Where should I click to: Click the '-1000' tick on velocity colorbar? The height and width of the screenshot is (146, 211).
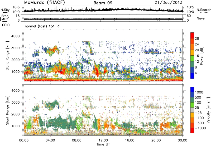200,128
